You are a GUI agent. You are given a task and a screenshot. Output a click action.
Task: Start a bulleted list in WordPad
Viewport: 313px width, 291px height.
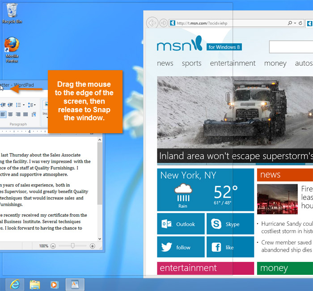tap(18, 105)
